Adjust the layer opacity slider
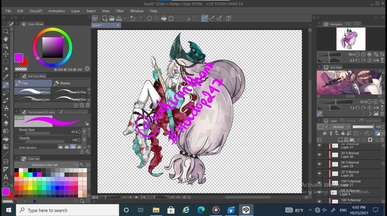This screenshot has height=216, width=387. 363,127
